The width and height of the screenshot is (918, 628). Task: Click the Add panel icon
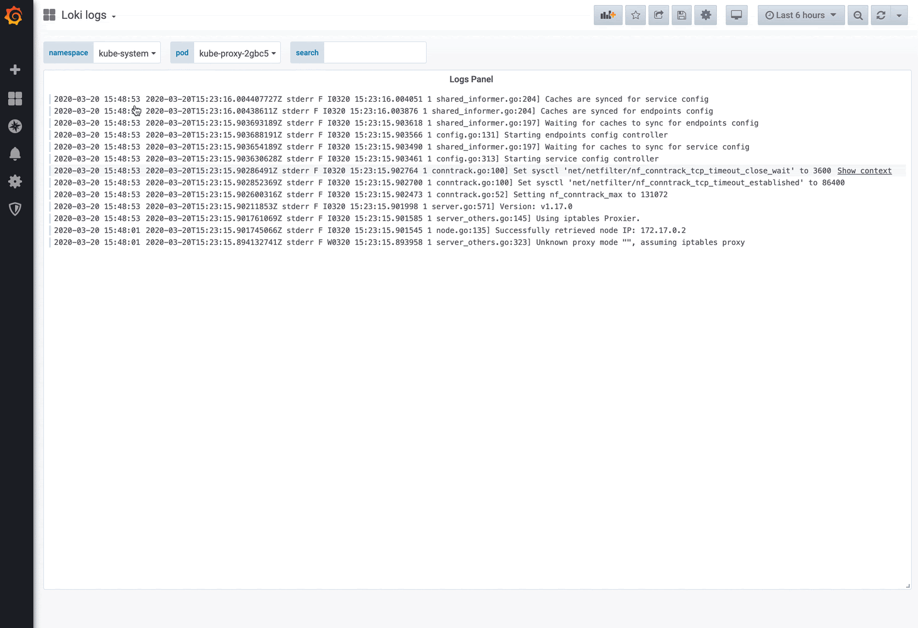click(608, 15)
